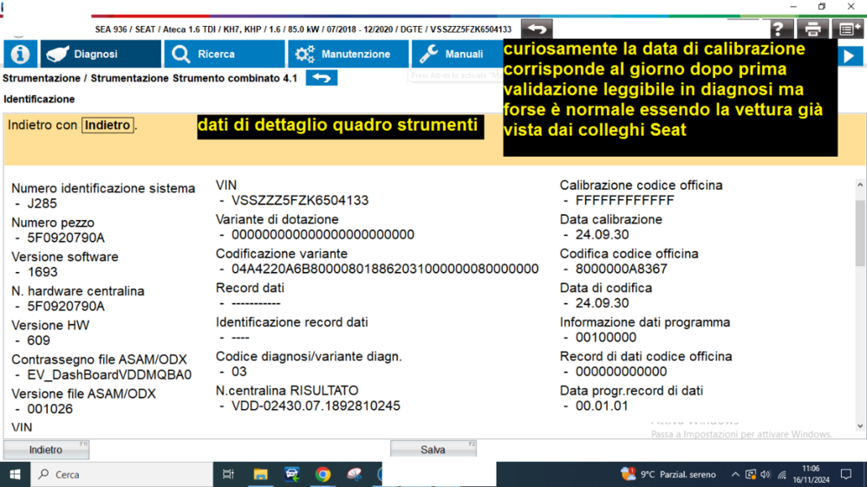Open the taskbar app icon right of Chrome

pos(355,474)
